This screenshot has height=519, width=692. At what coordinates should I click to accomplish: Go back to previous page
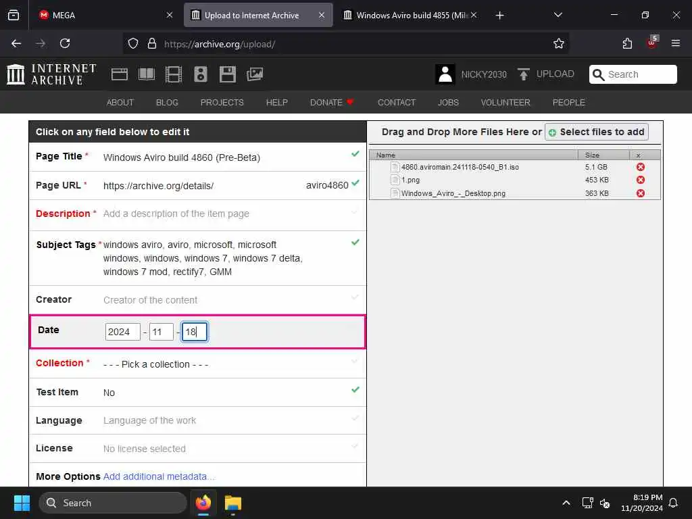[16, 43]
